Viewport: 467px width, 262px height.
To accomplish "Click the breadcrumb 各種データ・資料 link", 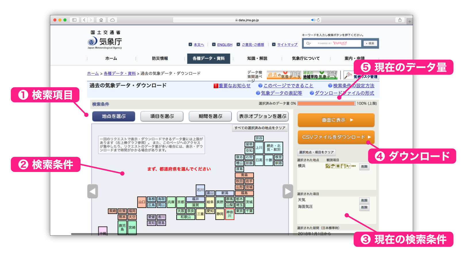I will [x=120, y=74].
